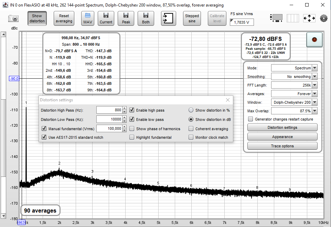
Task: Increment Distortion Low Pass spinner up
Action: pyautogui.click(x=124, y=117)
